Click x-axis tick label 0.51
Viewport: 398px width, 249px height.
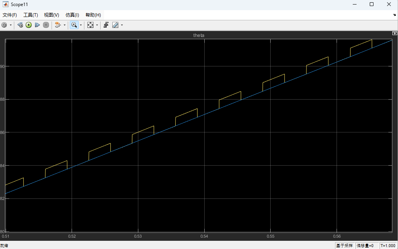(5, 237)
